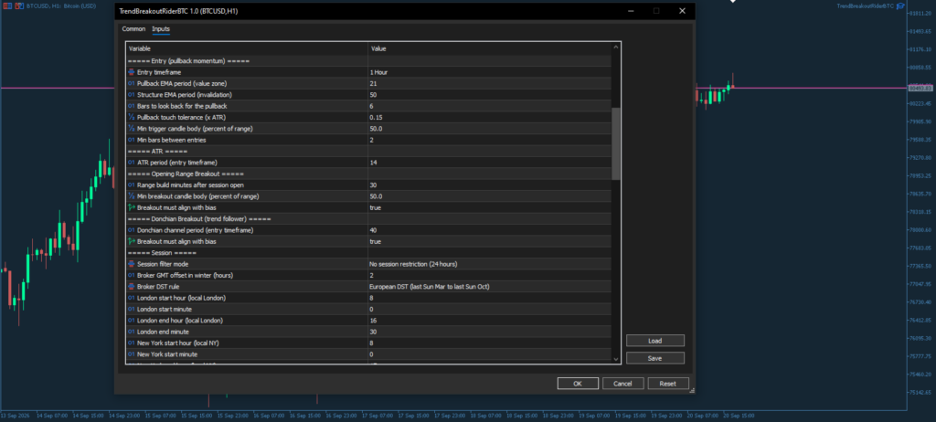Click the integer icon beside London end hour
This screenshot has width=936, height=422.
(x=132, y=321)
